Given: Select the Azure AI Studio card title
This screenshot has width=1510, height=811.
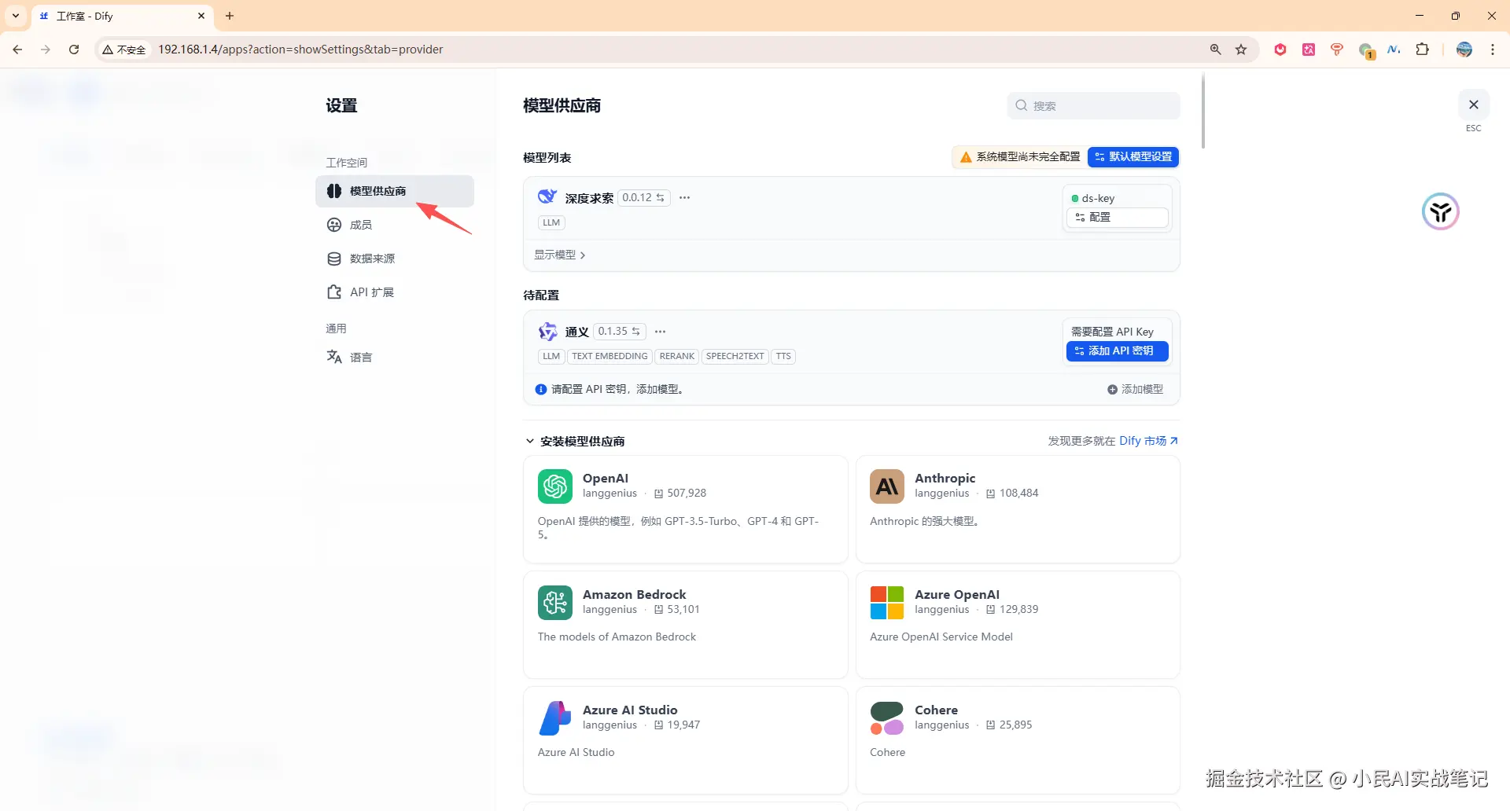Looking at the screenshot, I should 630,710.
